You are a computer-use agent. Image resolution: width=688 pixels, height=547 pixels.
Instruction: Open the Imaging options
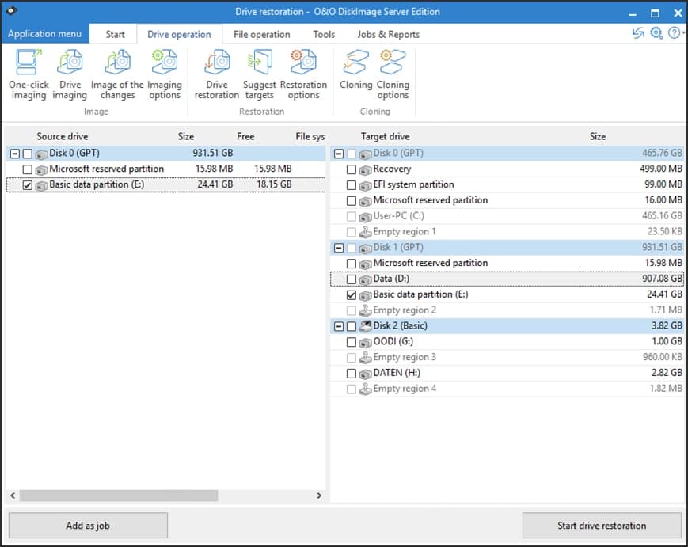(x=164, y=74)
